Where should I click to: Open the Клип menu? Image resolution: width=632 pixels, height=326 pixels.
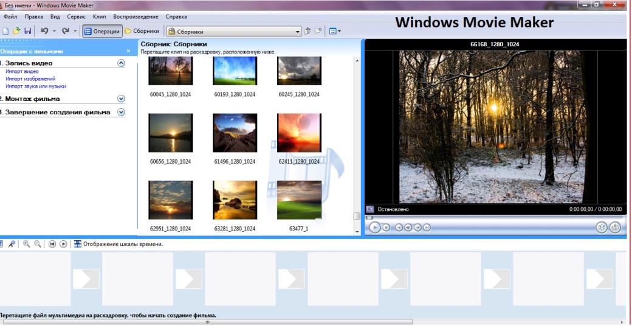point(100,17)
